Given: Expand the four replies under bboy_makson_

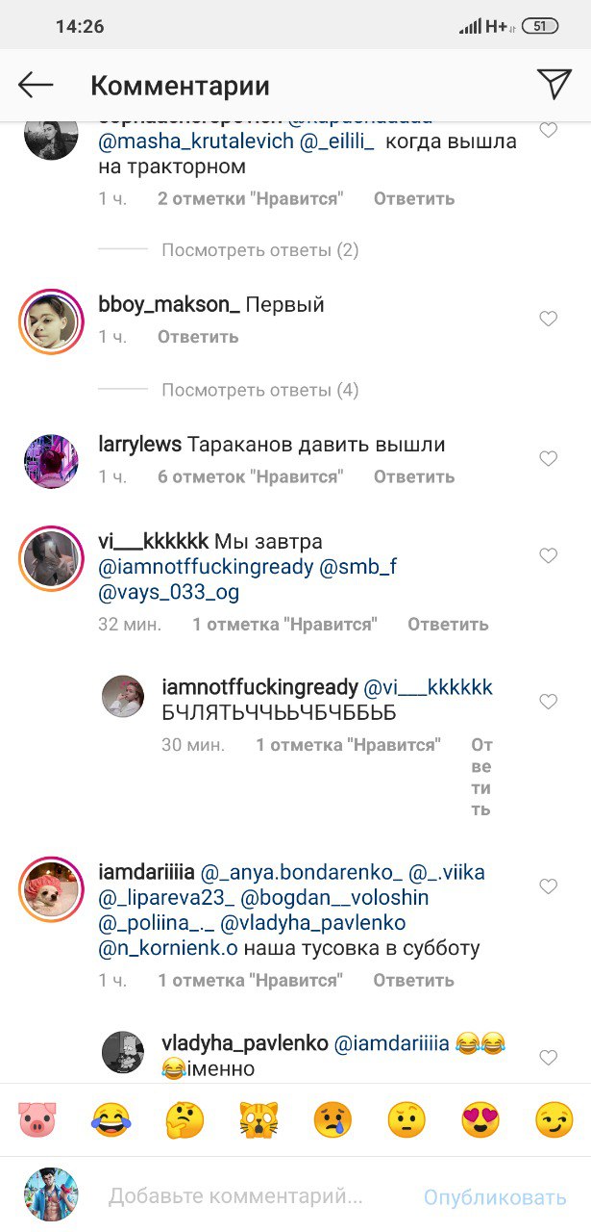Looking at the screenshot, I should (259, 390).
